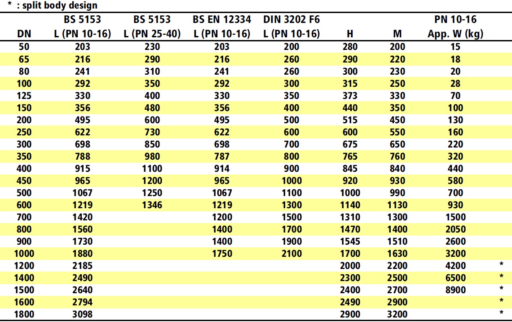This screenshot has height=322, width=512.
Task: Select H value 1310 in DN 700 row
Action: point(350,217)
